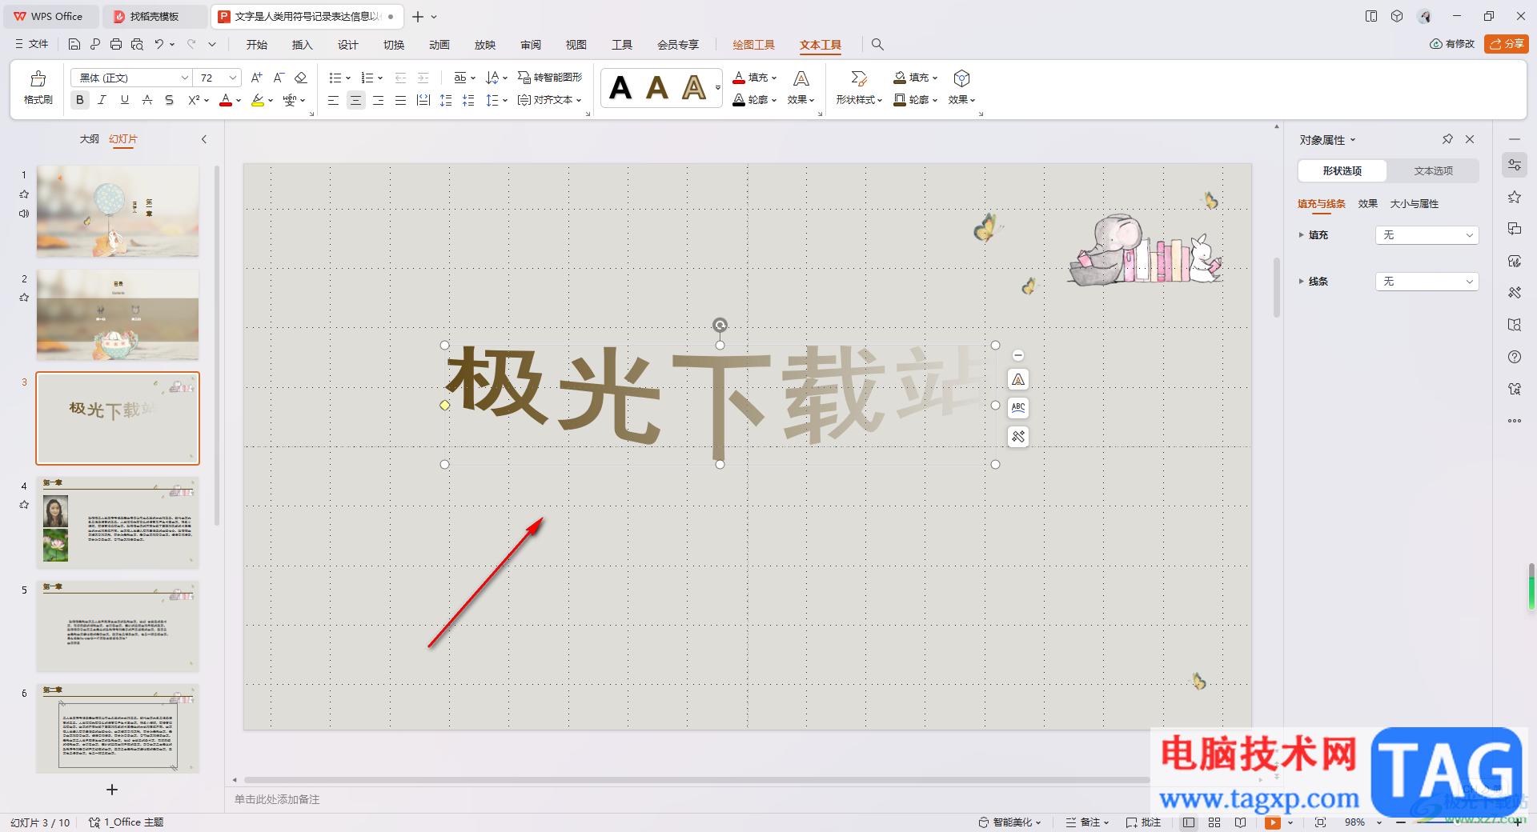This screenshot has width=1537, height=832.
Task: Open print preview from quick access toolbar
Action: point(137,45)
